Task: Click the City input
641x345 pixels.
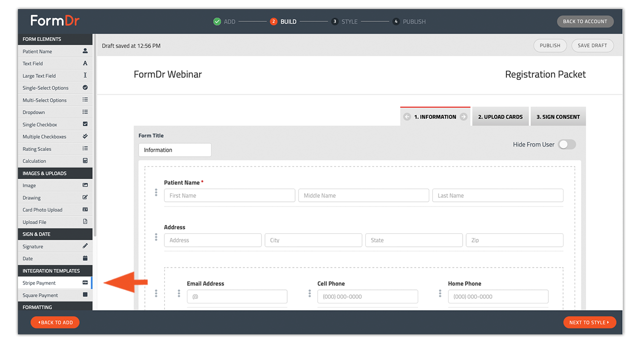Action: tap(313, 240)
